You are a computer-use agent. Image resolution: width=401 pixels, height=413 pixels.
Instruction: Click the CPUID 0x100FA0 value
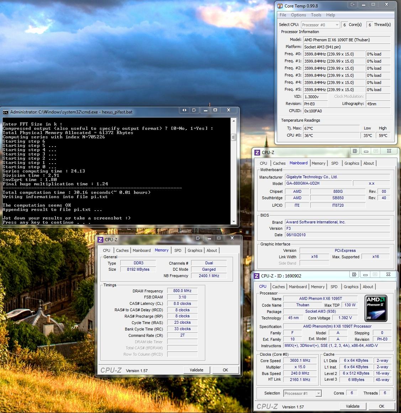click(x=347, y=111)
